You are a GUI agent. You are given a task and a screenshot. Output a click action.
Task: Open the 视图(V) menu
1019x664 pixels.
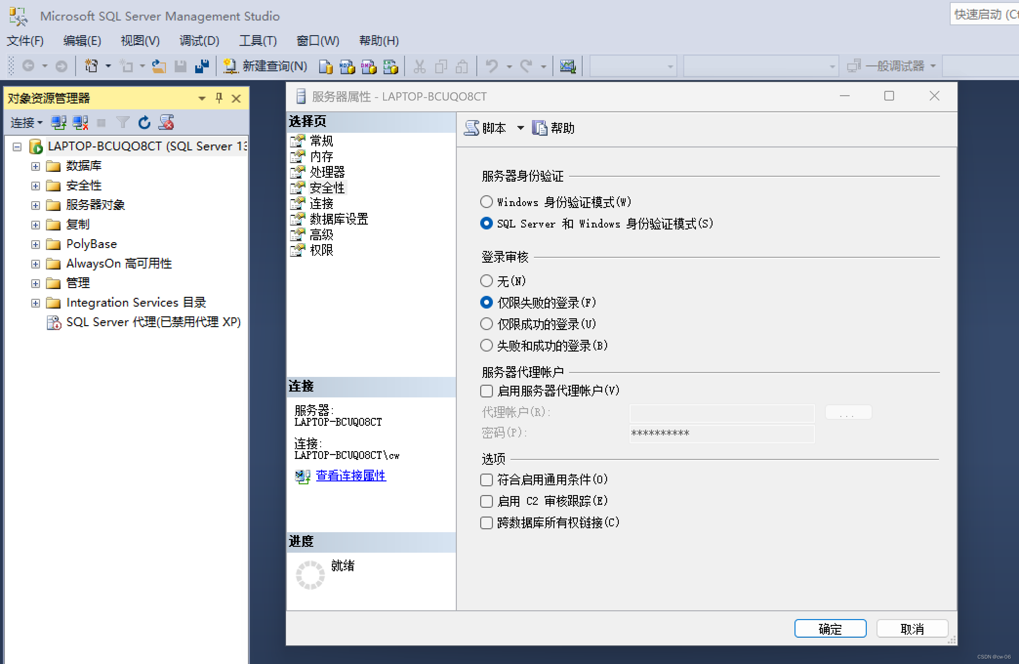click(x=140, y=41)
